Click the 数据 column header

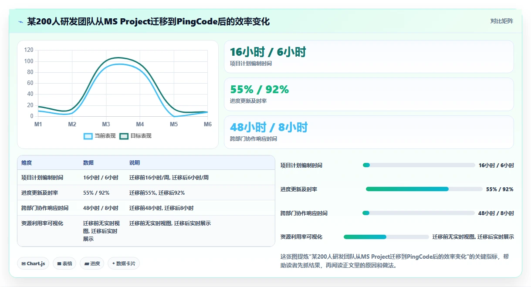(88, 163)
